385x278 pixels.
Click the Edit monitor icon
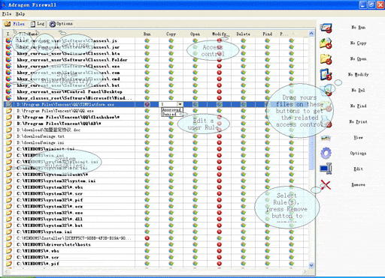pyautogui.click(x=326, y=169)
